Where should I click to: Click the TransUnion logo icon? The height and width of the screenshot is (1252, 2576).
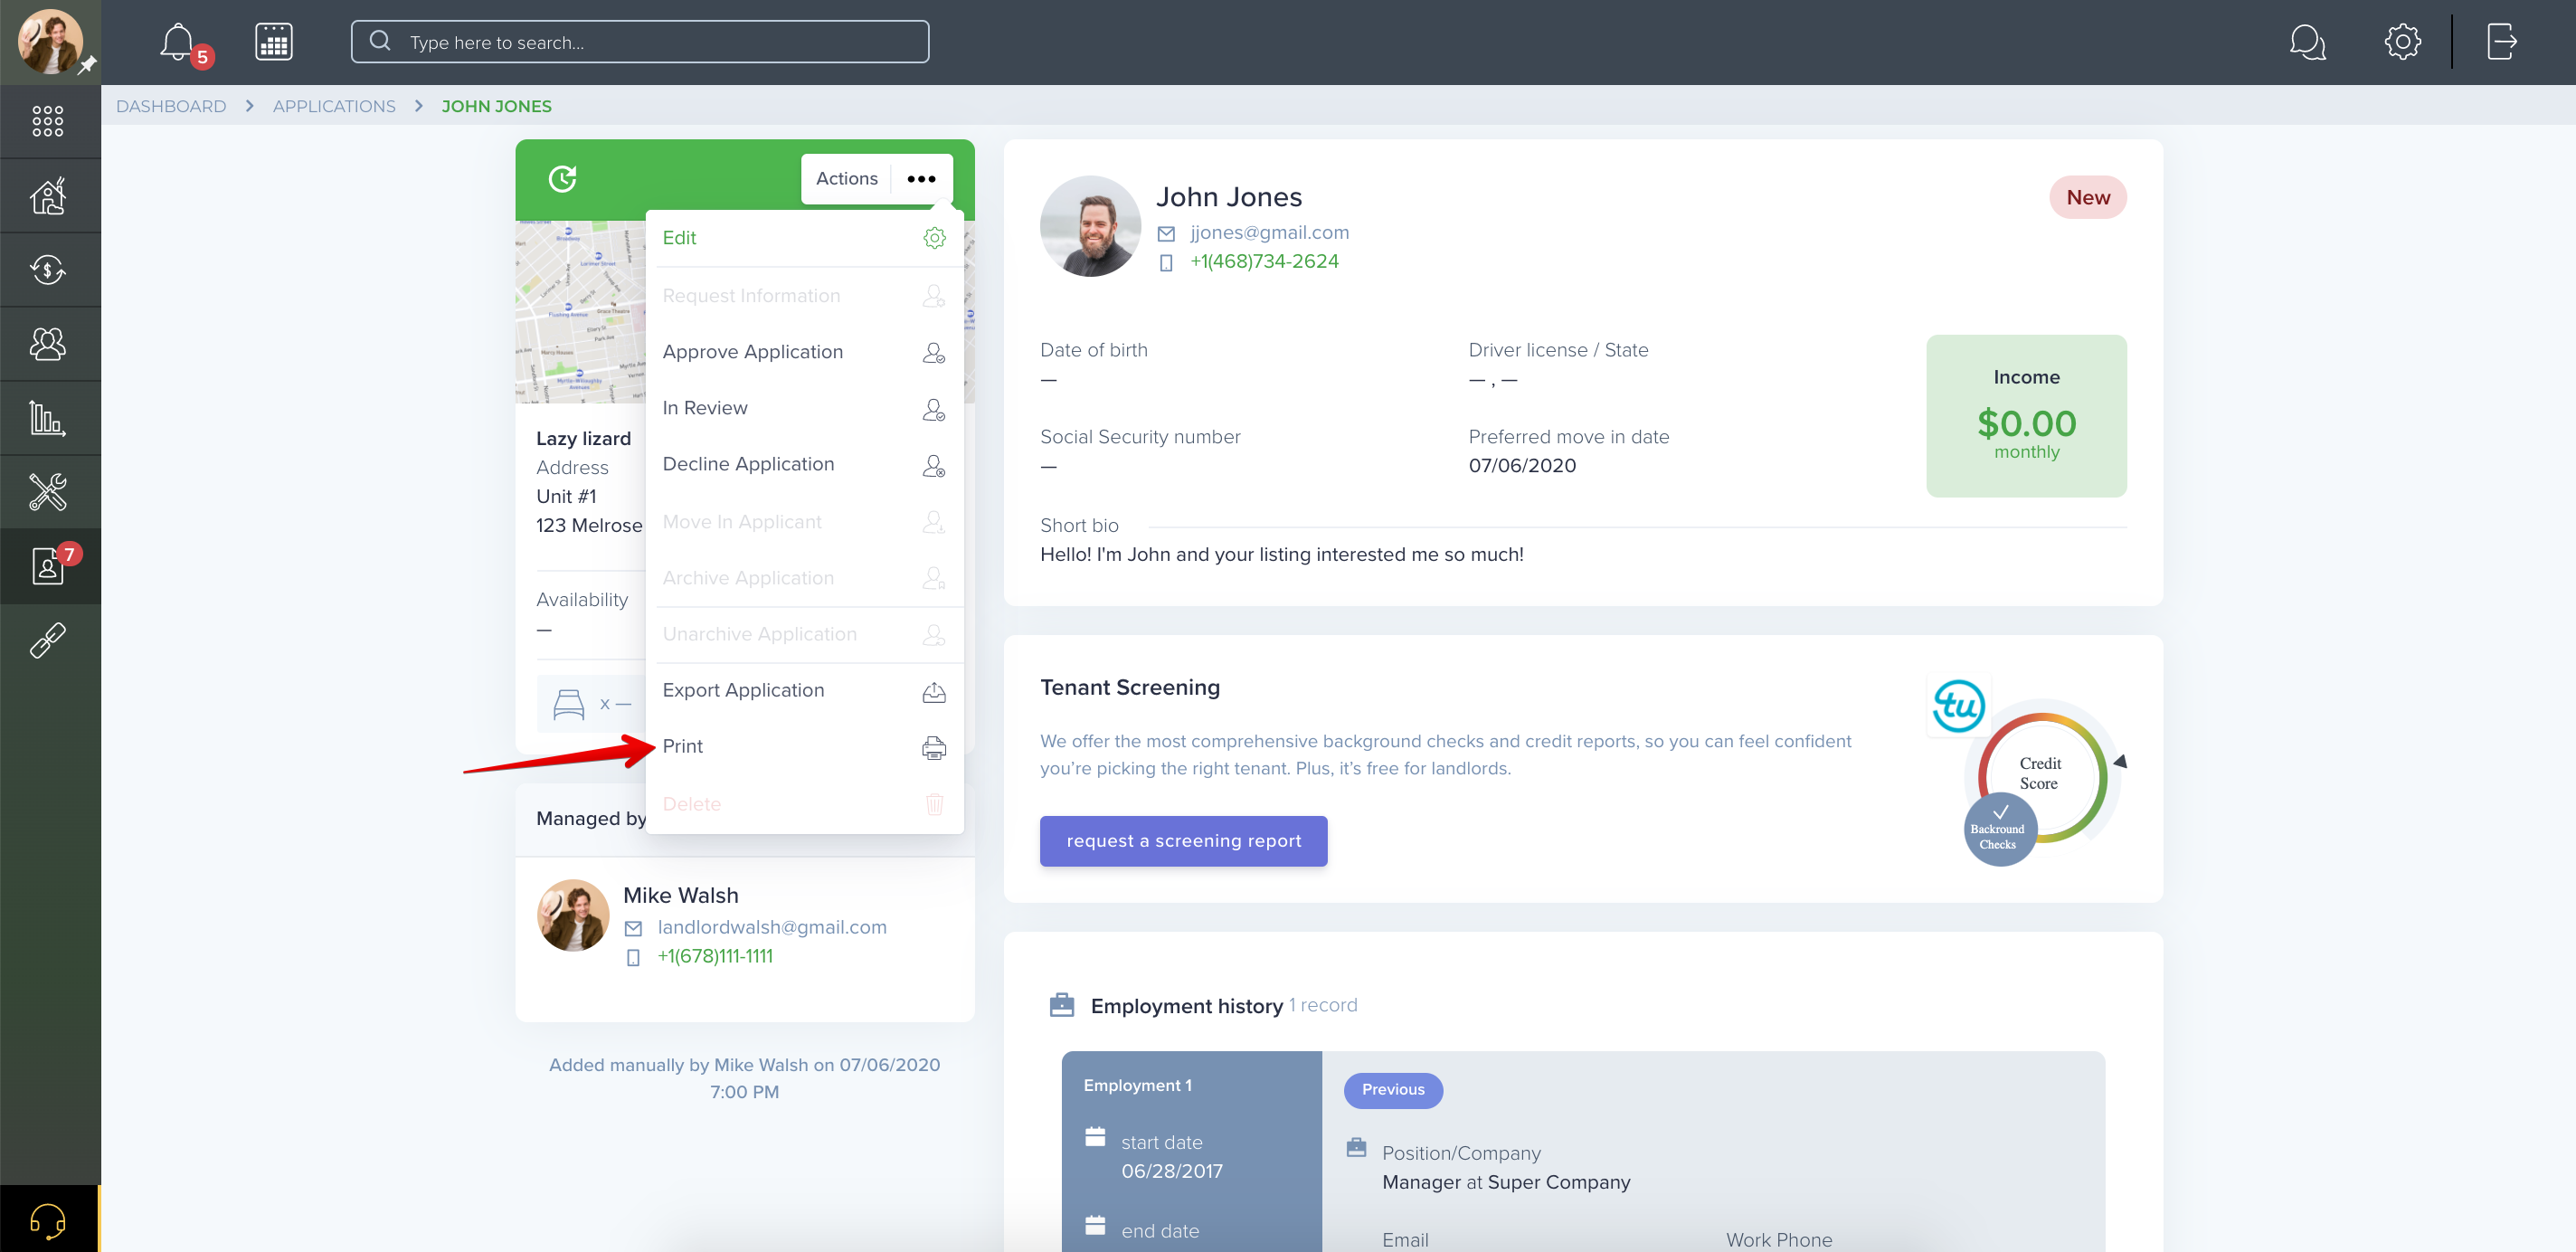pyautogui.click(x=1958, y=706)
